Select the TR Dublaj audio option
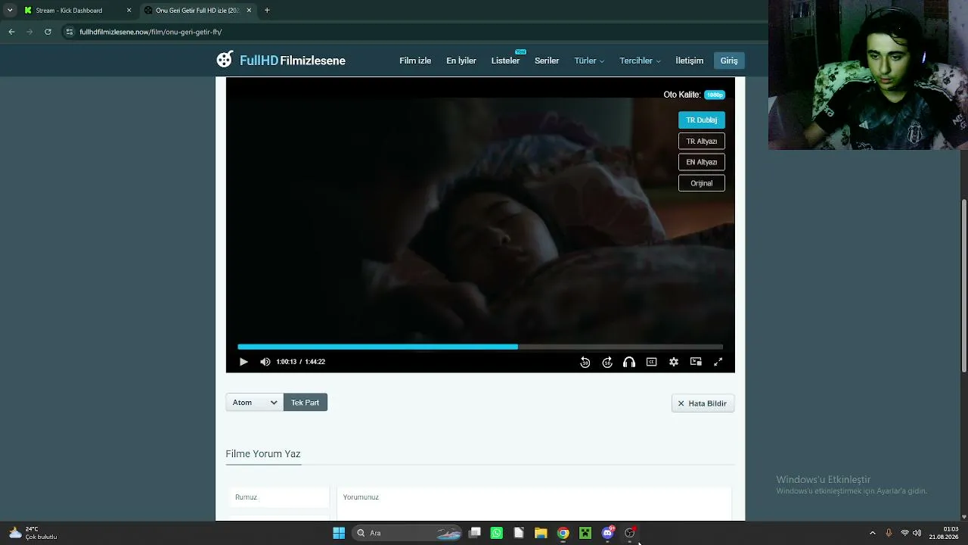 tap(702, 120)
